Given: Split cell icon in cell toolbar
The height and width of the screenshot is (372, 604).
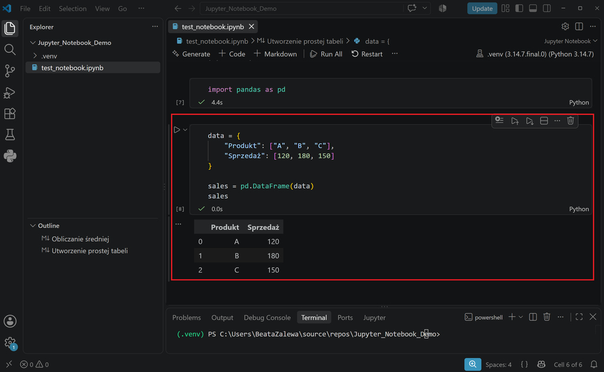Looking at the screenshot, I should pyautogui.click(x=544, y=121).
